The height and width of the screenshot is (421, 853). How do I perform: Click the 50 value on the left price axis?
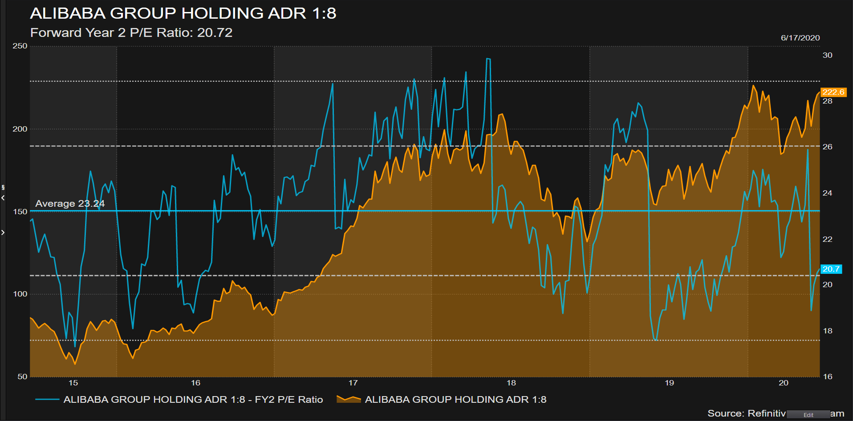click(x=22, y=377)
